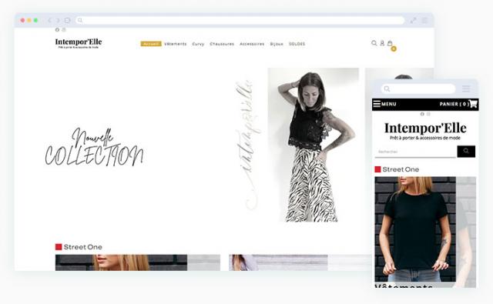This screenshot has height=304, width=493.
Task: Click the browser forward arrow
Action: click(x=58, y=21)
